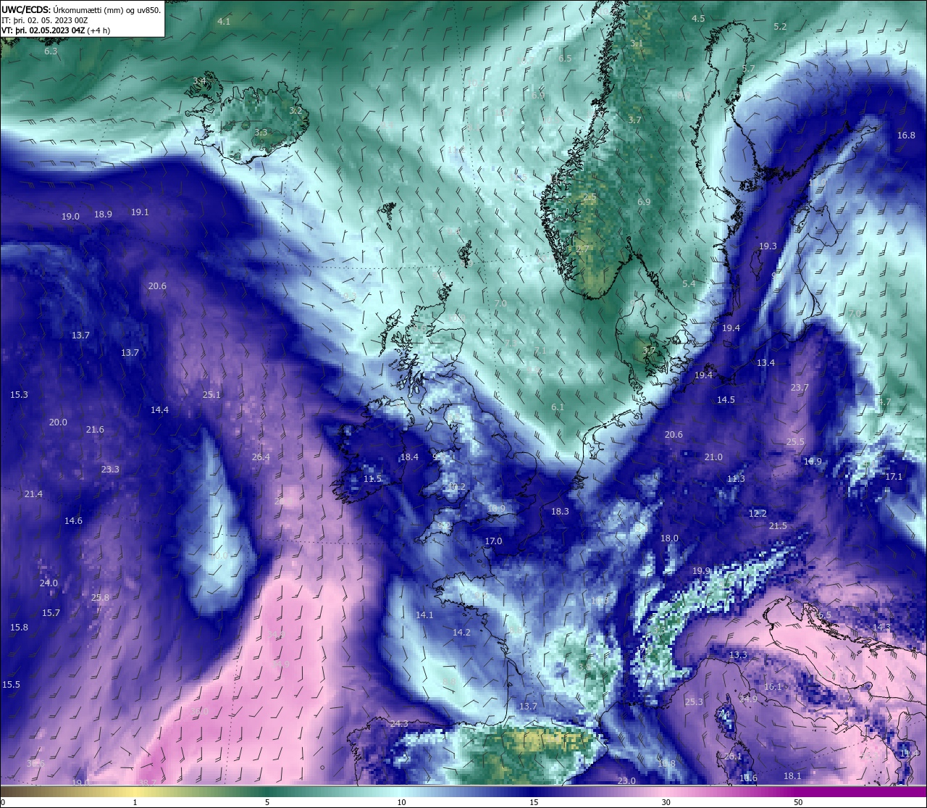Click the 24.3 value north of Spain

[x=399, y=724]
